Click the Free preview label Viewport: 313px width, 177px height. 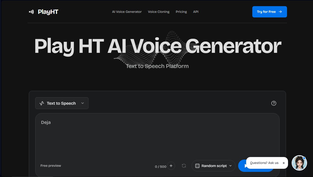[x=51, y=166]
